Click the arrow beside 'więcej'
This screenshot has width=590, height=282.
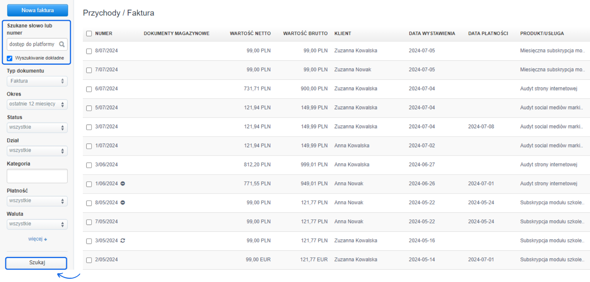tap(45, 239)
